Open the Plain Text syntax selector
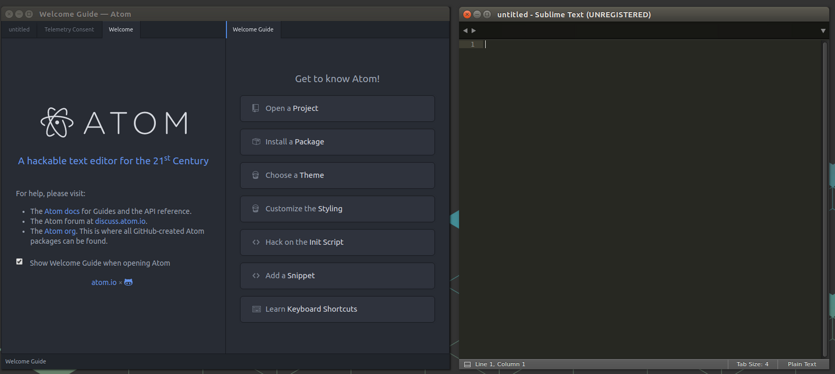 click(x=802, y=364)
